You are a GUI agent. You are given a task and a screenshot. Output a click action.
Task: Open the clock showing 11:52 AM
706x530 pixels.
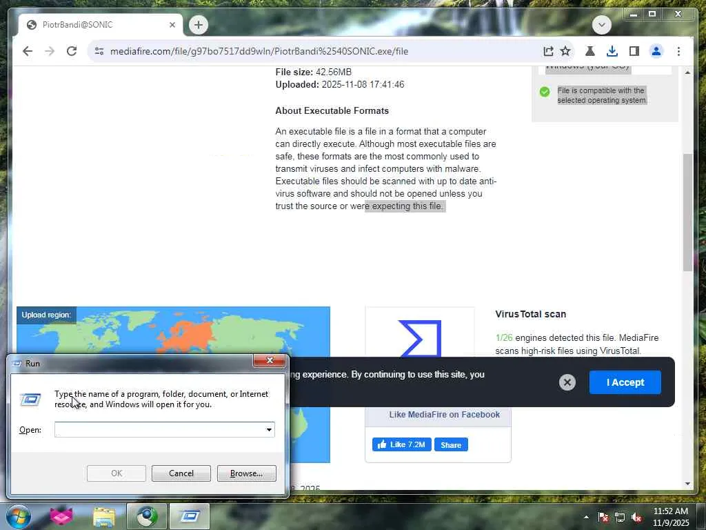(670, 517)
